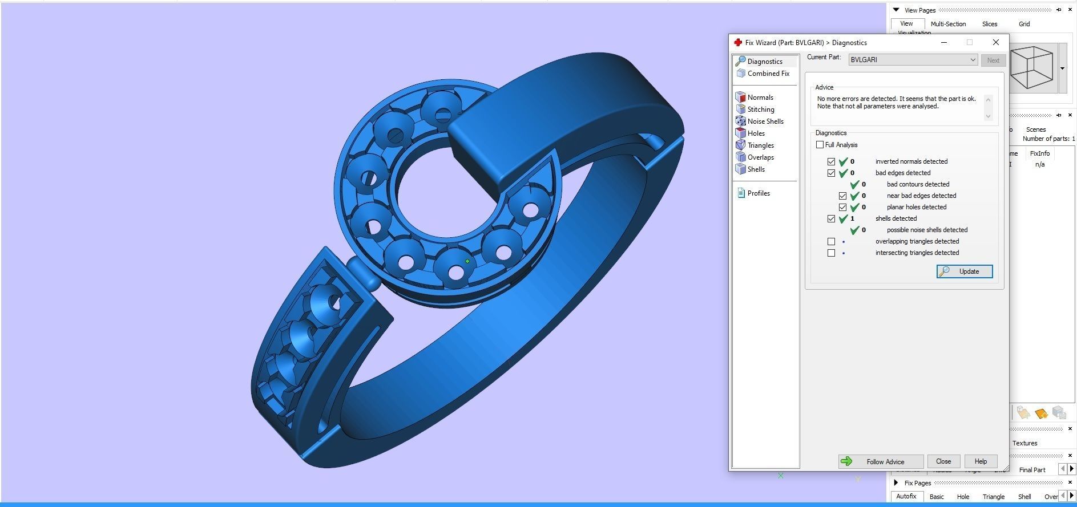This screenshot has width=1077, height=507.
Task: Open the Hole fix tab
Action: (x=963, y=497)
